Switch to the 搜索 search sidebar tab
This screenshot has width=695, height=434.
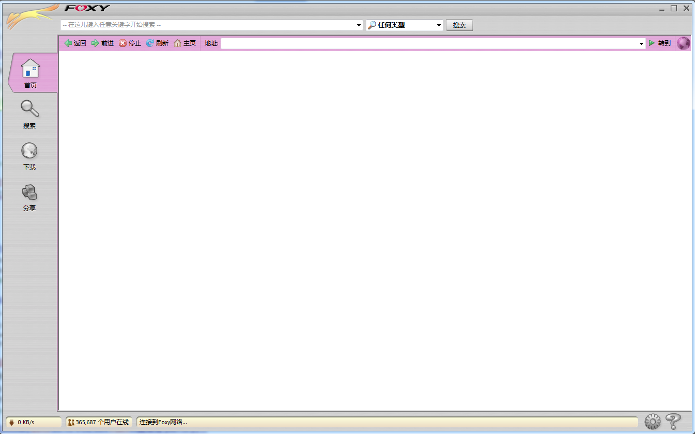click(29, 114)
